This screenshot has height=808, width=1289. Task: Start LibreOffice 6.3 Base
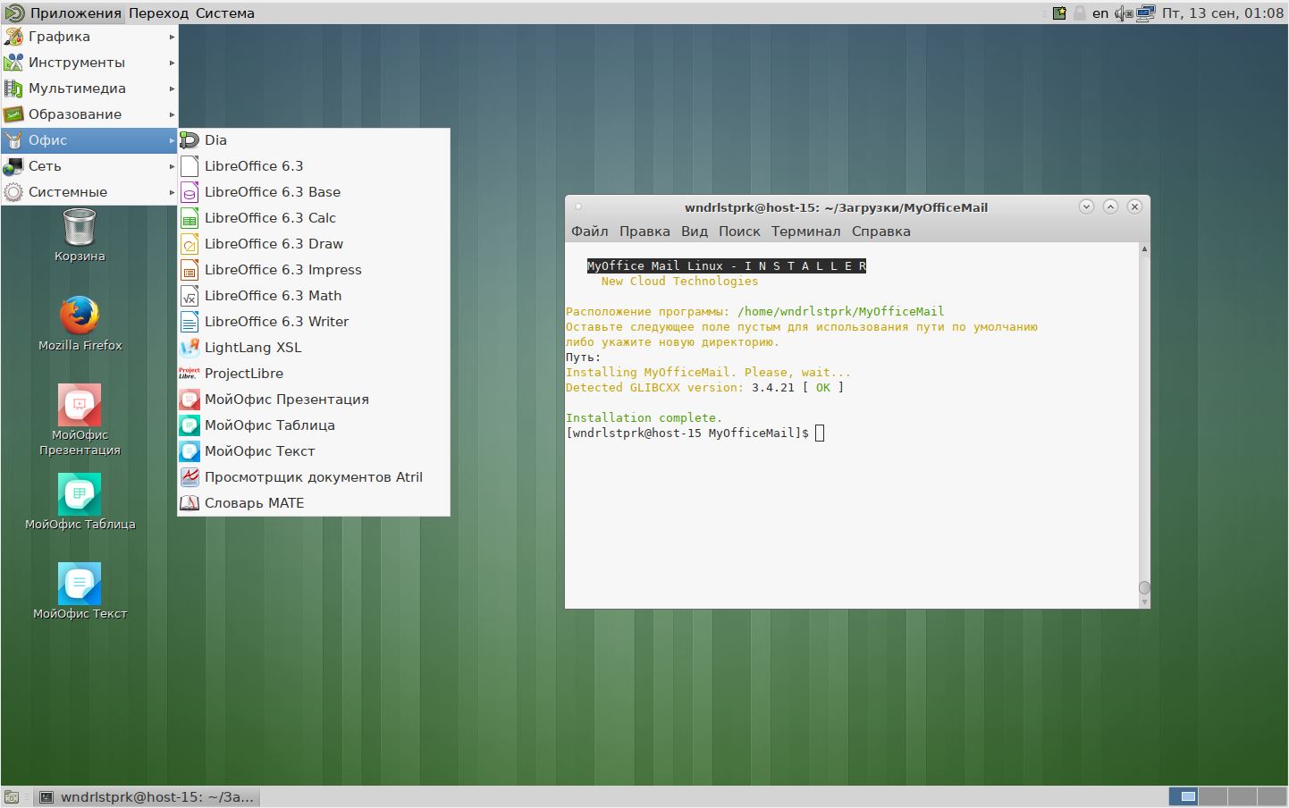tap(314, 192)
